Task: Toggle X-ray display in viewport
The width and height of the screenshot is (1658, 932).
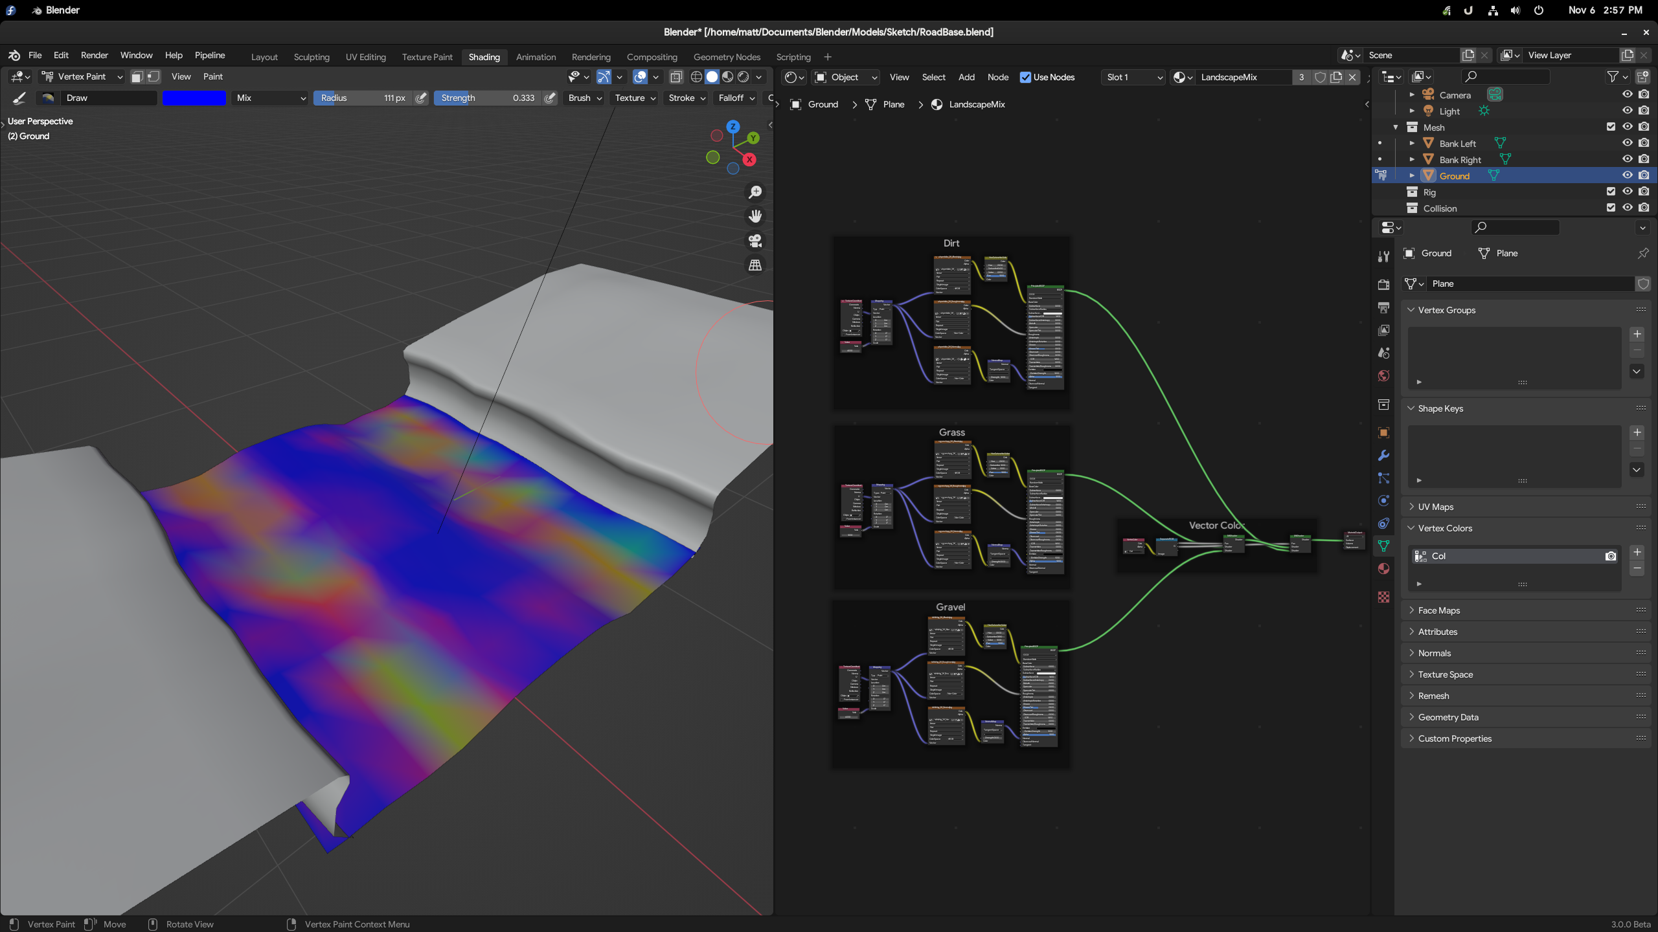Action: [676, 77]
